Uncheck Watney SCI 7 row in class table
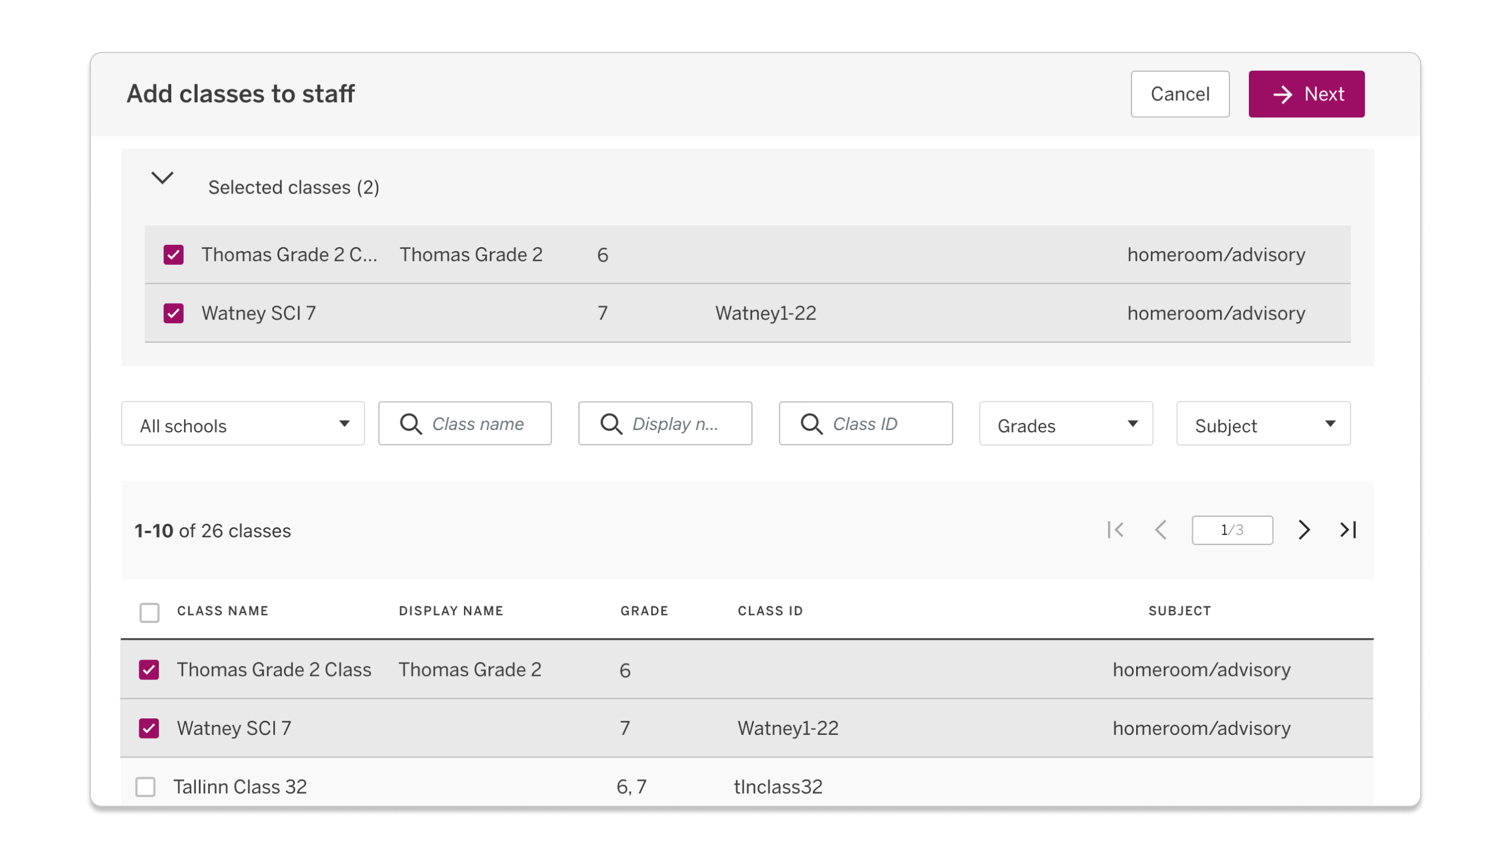The height and width of the screenshot is (860, 1511). coord(149,728)
